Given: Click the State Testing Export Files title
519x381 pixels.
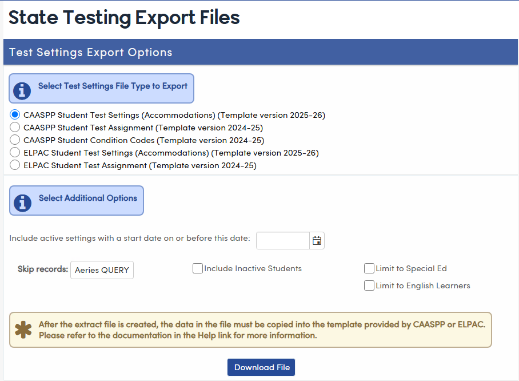Looking at the screenshot, I should click(x=124, y=17).
